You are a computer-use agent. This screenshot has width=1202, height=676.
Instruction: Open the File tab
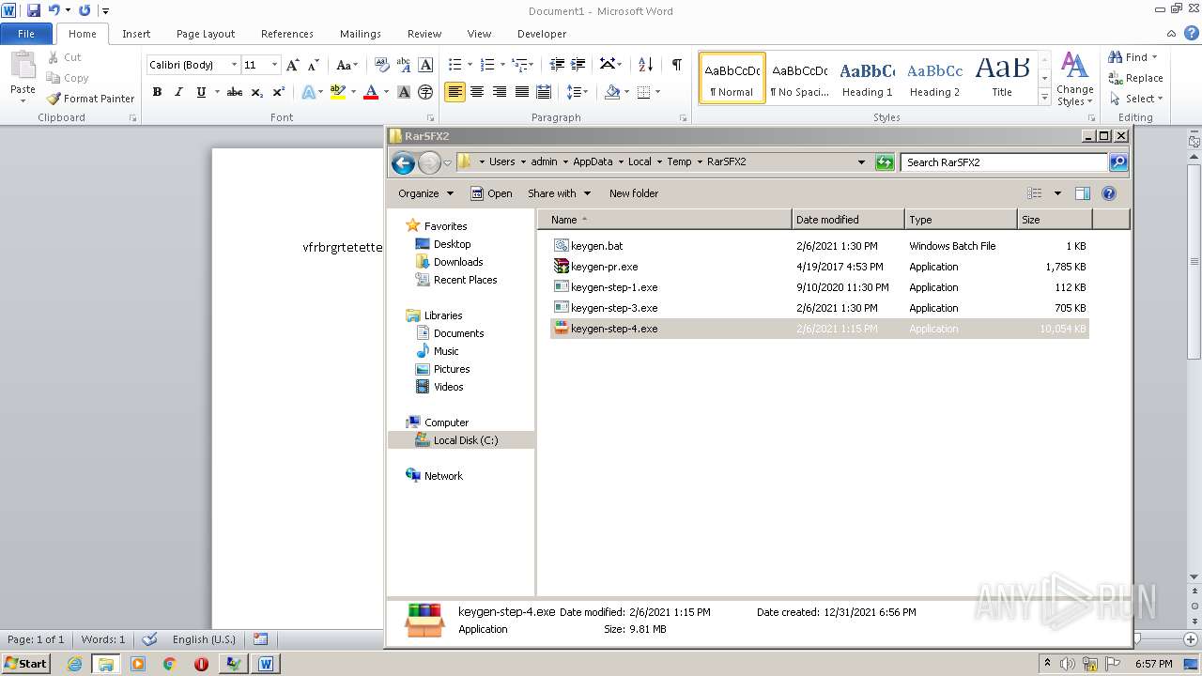point(26,34)
